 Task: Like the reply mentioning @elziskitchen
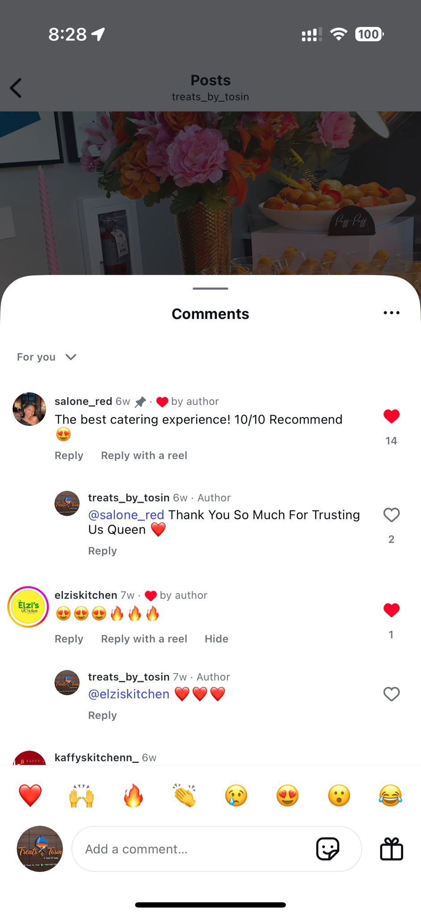(392, 694)
